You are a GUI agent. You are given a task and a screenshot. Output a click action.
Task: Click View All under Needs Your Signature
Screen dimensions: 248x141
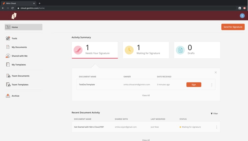(146, 95)
